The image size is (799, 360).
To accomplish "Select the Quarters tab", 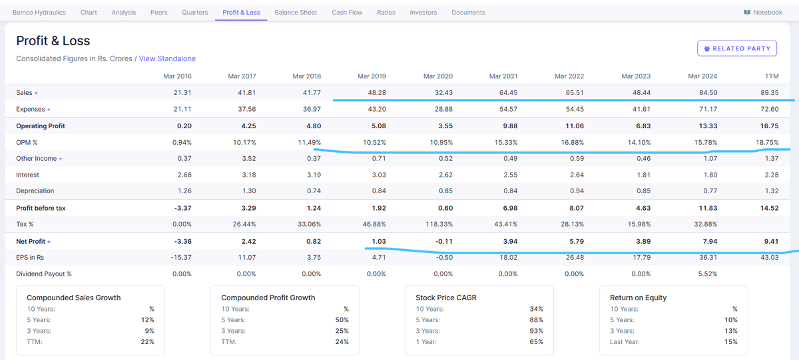I will click(195, 12).
